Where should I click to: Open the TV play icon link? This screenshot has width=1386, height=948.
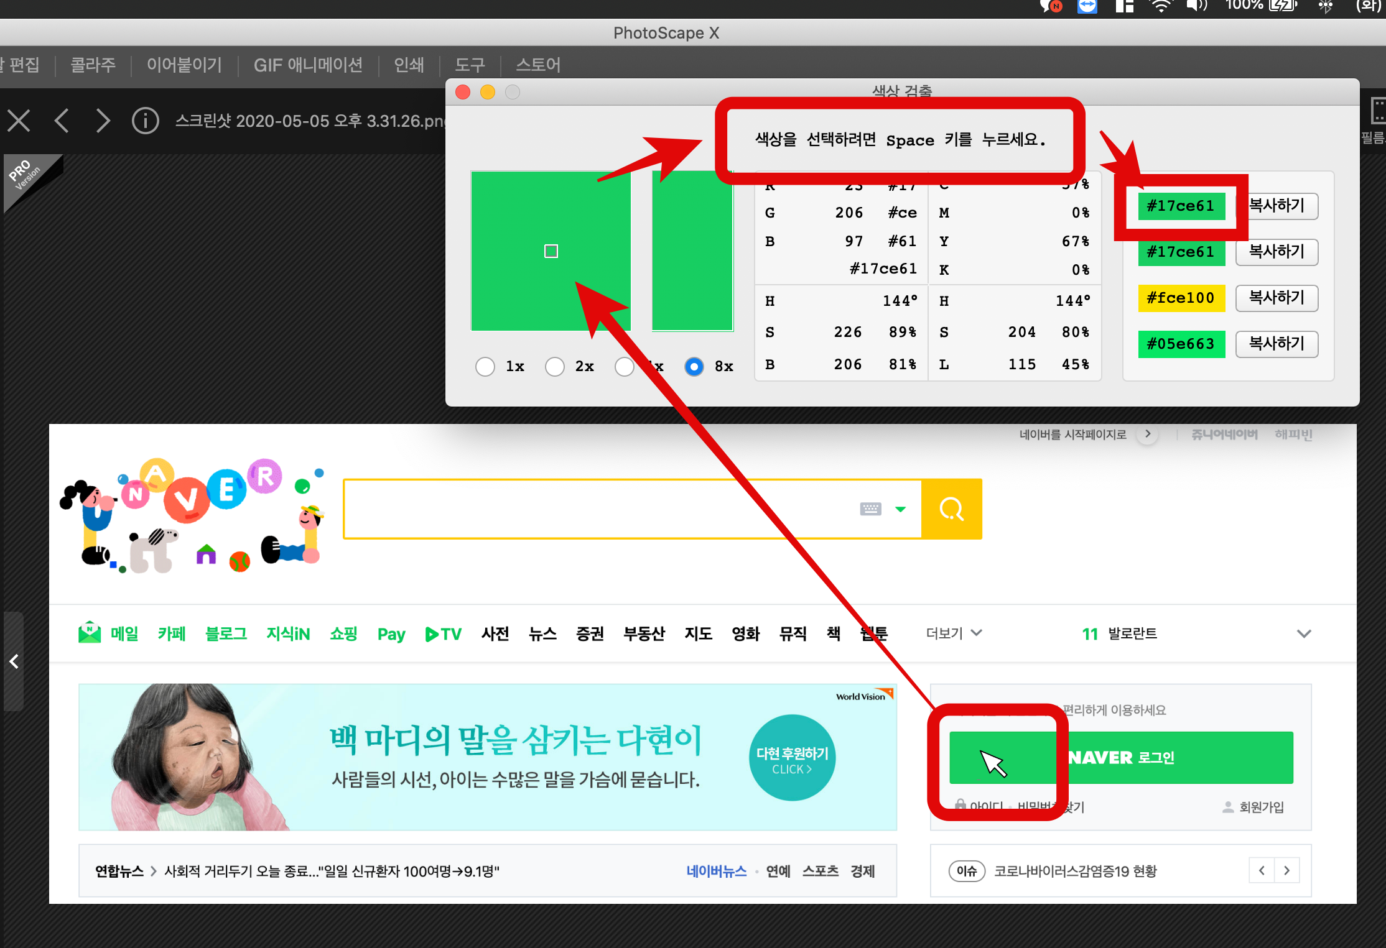coord(443,633)
